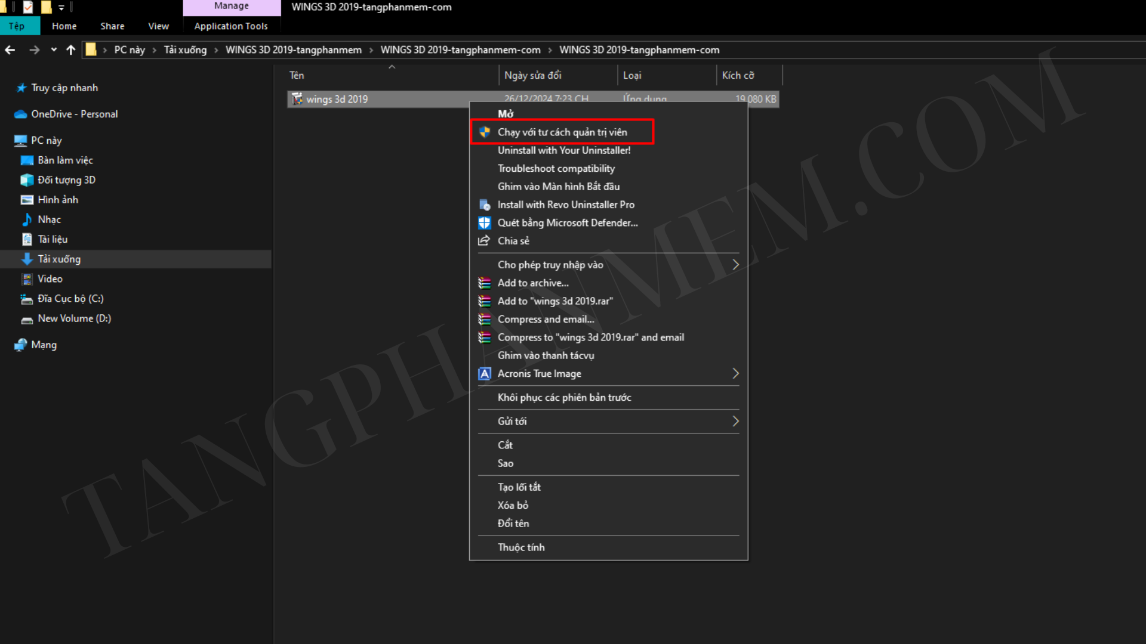Click the Up arrow navigation icon
Image resolution: width=1146 pixels, height=644 pixels.
click(x=70, y=50)
